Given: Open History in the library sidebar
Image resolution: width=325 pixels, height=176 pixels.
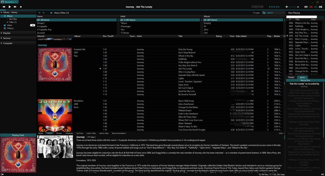Looking at the screenshot, I should 10,28.
